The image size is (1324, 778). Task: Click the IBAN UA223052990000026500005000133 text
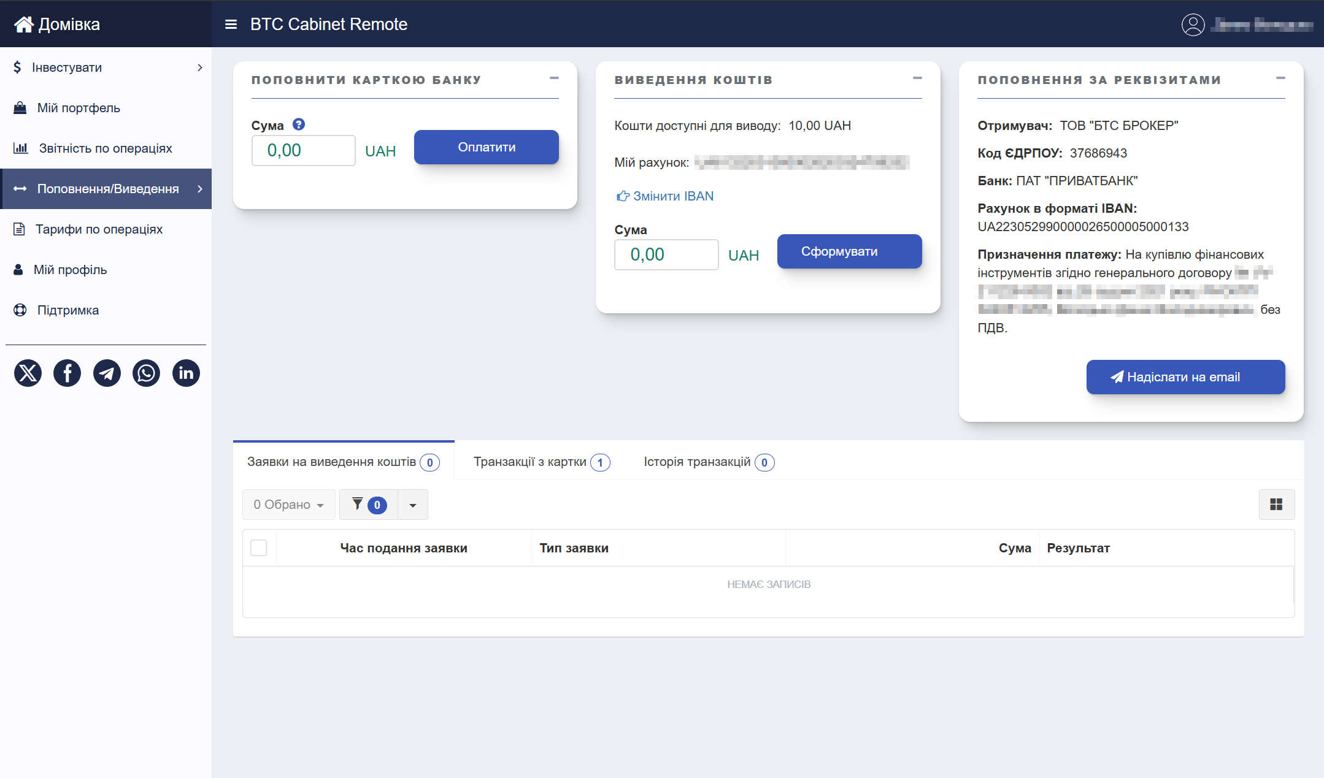click(x=1083, y=227)
